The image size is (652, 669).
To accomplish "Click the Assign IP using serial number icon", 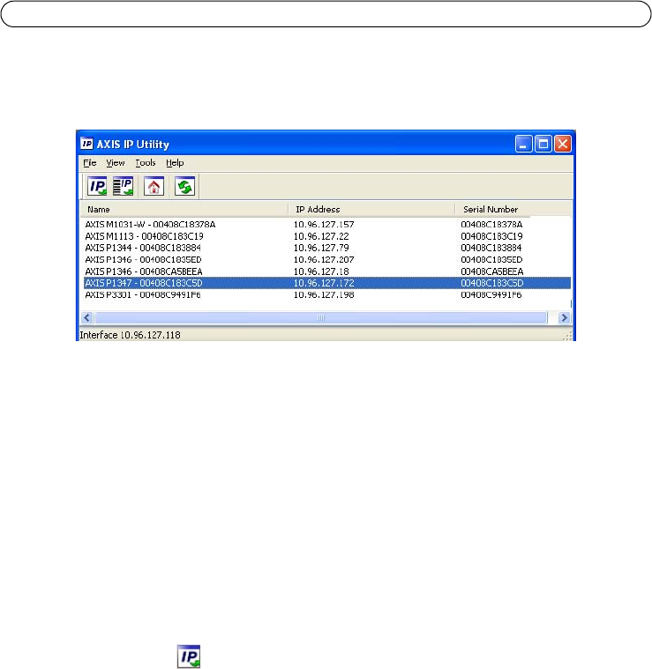I will click(123, 187).
